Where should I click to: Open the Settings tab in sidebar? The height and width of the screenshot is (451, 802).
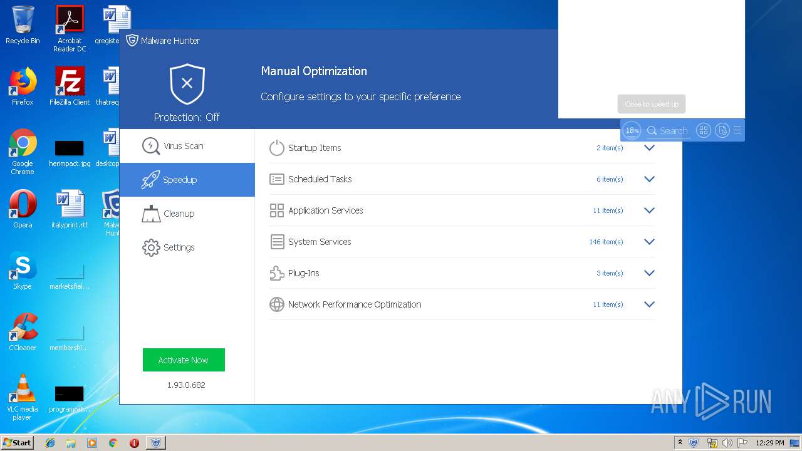pyautogui.click(x=187, y=247)
